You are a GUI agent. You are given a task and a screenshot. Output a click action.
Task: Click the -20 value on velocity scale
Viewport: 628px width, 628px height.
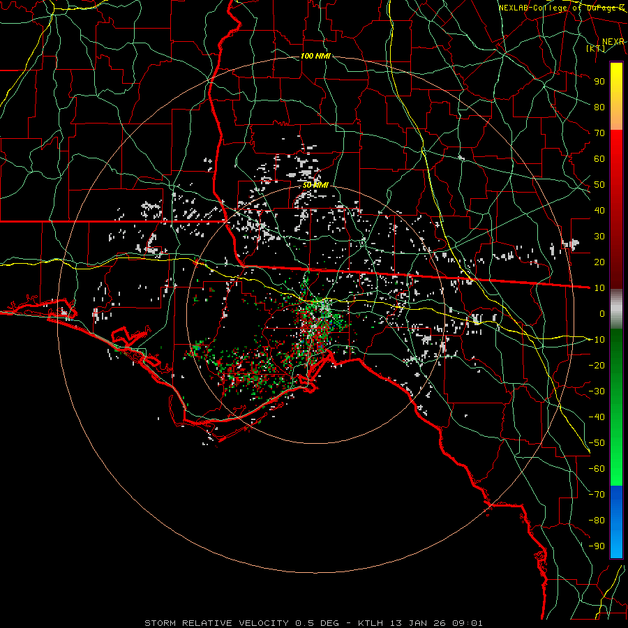pyautogui.click(x=597, y=366)
